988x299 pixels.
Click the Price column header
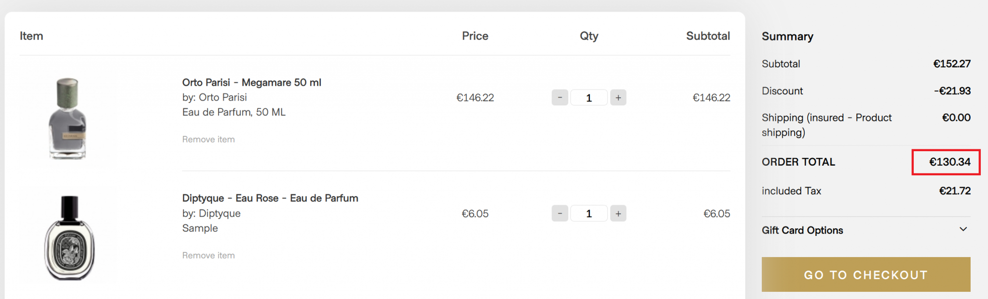(x=475, y=36)
